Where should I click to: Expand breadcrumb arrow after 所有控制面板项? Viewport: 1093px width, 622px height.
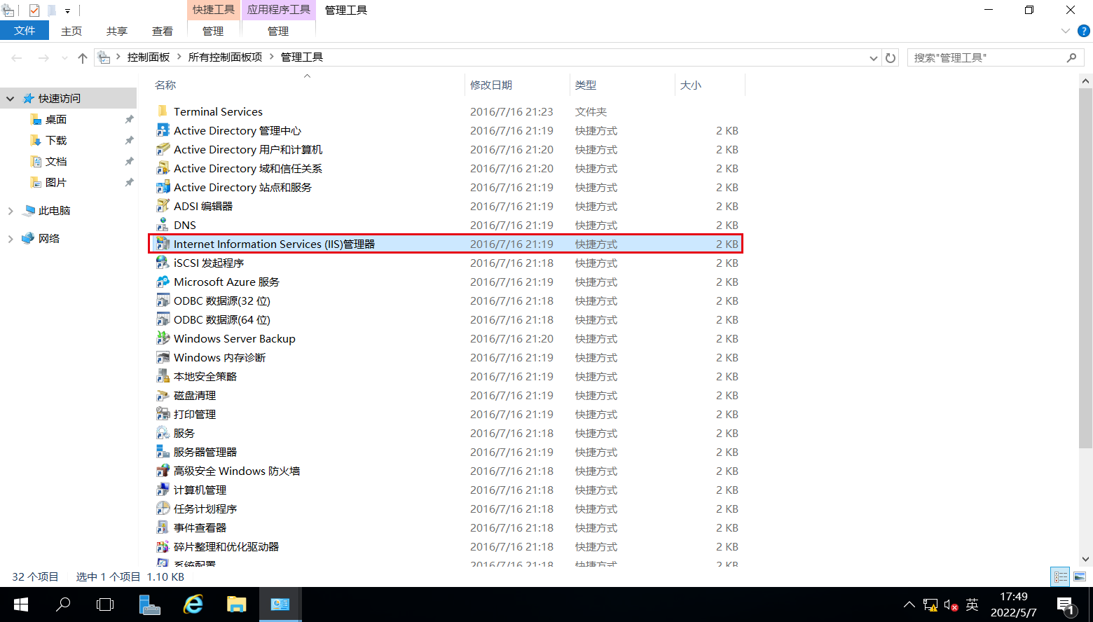tap(272, 57)
